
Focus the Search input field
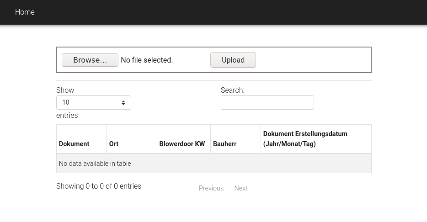[x=267, y=103]
